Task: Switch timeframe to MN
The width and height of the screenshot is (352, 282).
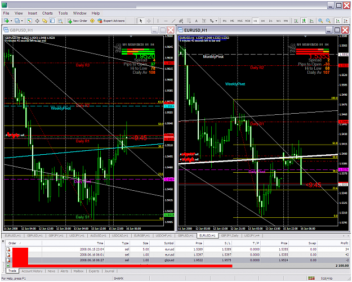Action: 286,21
